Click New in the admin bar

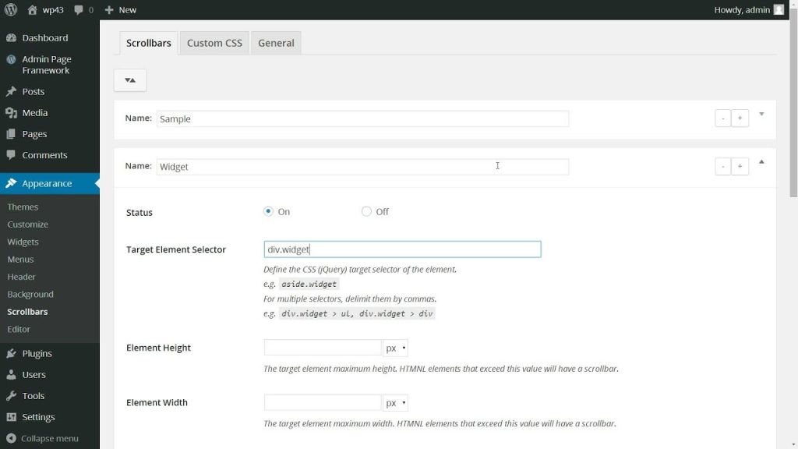[x=120, y=9]
